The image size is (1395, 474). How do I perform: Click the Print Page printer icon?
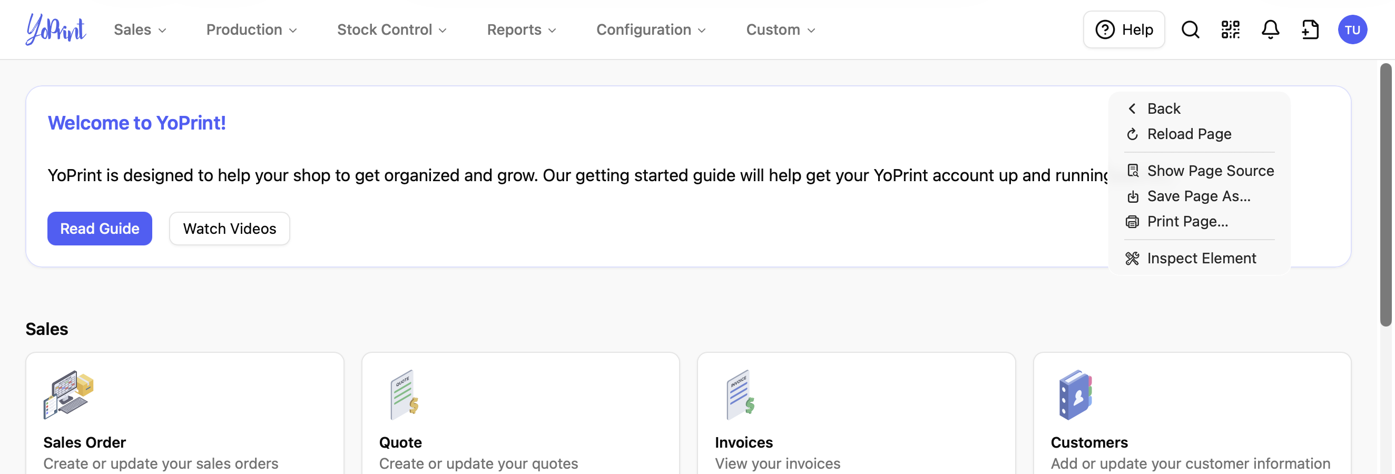pyautogui.click(x=1132, y=222)
